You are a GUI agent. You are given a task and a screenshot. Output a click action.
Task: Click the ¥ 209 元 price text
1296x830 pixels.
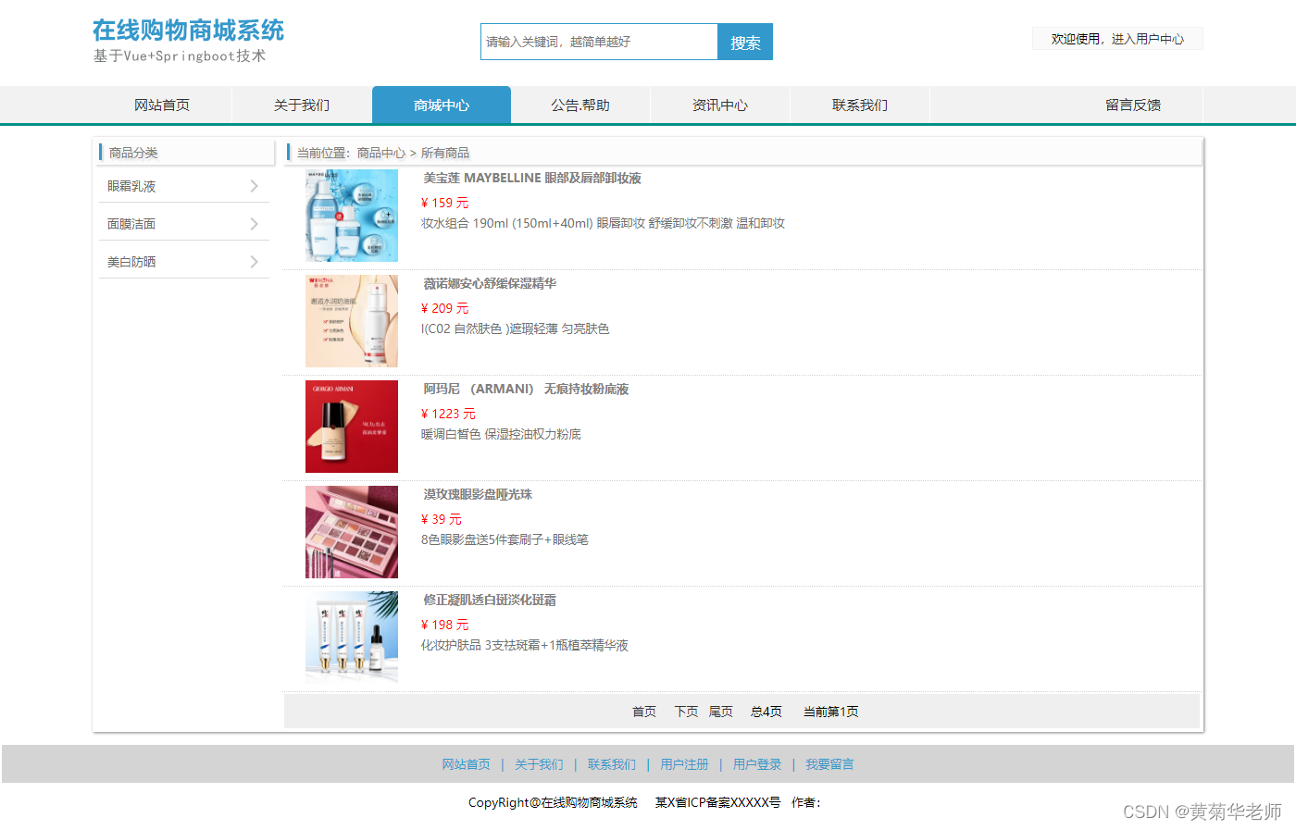pyautogui.click(x=445, y=308)
